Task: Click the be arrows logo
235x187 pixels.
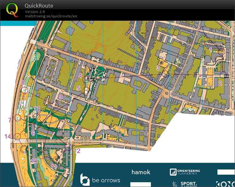Action: coord(100,180)
